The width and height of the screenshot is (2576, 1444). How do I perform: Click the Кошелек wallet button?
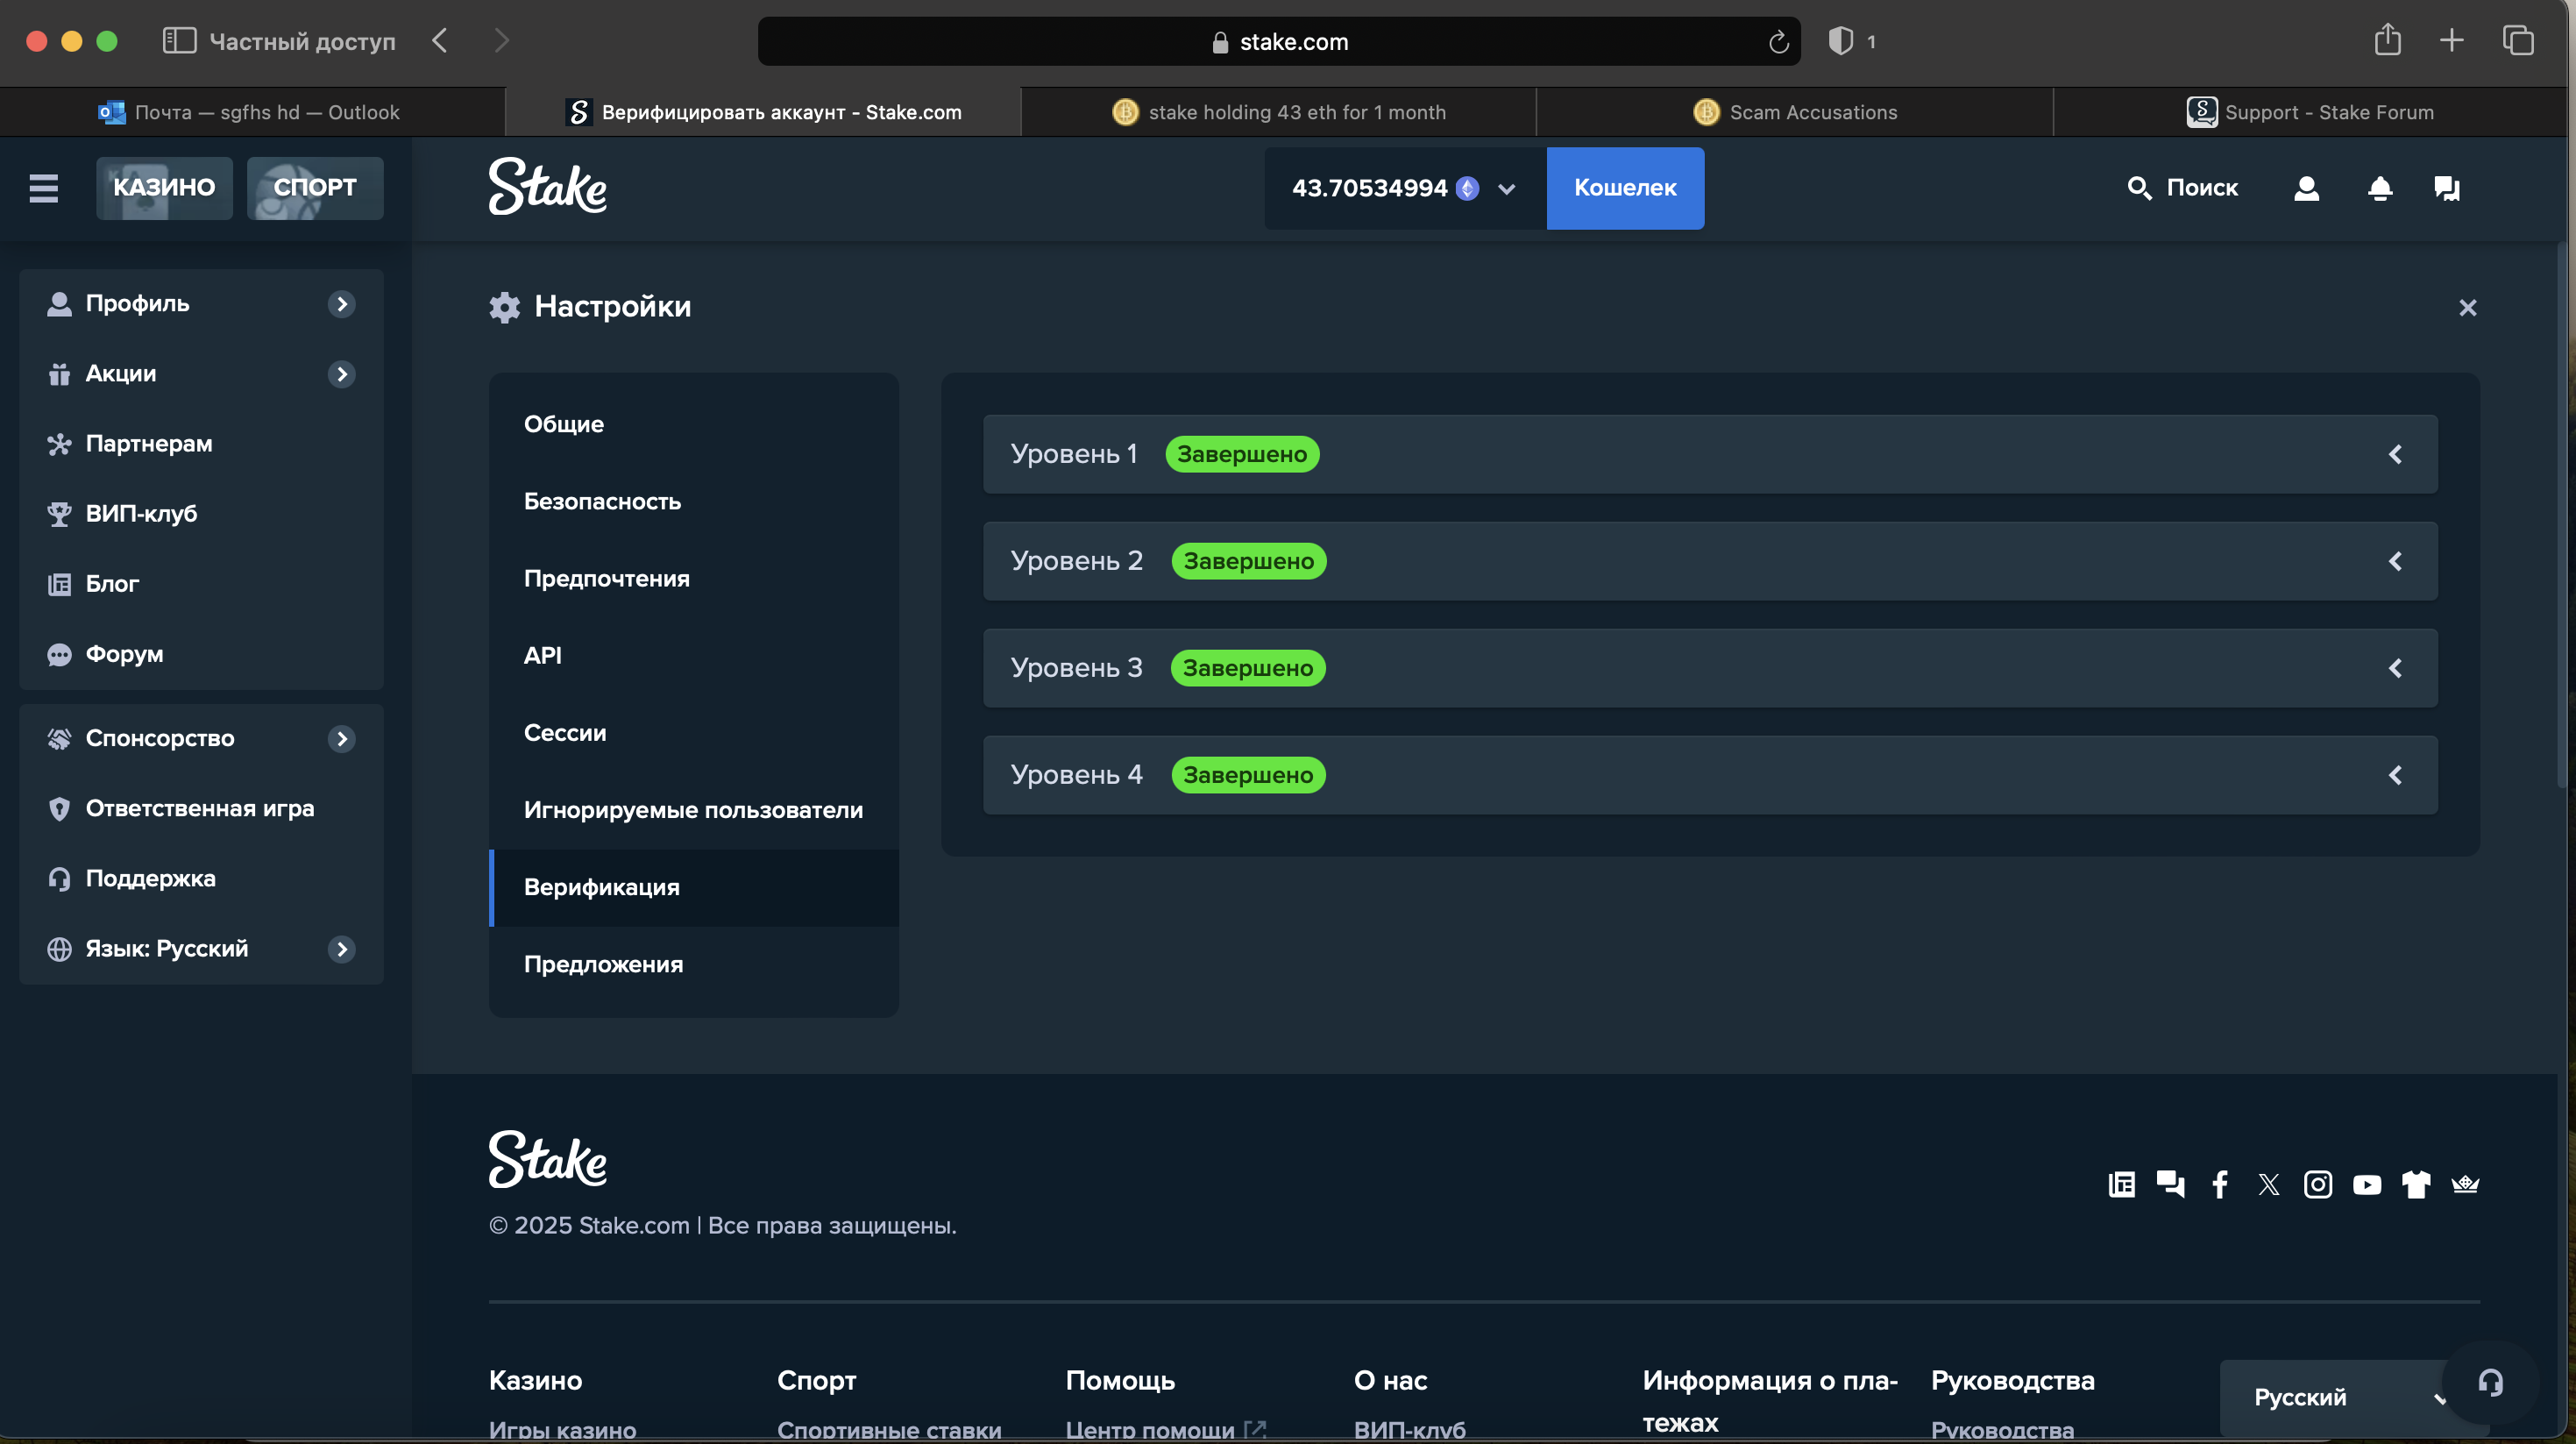(x=1625, y=188)
